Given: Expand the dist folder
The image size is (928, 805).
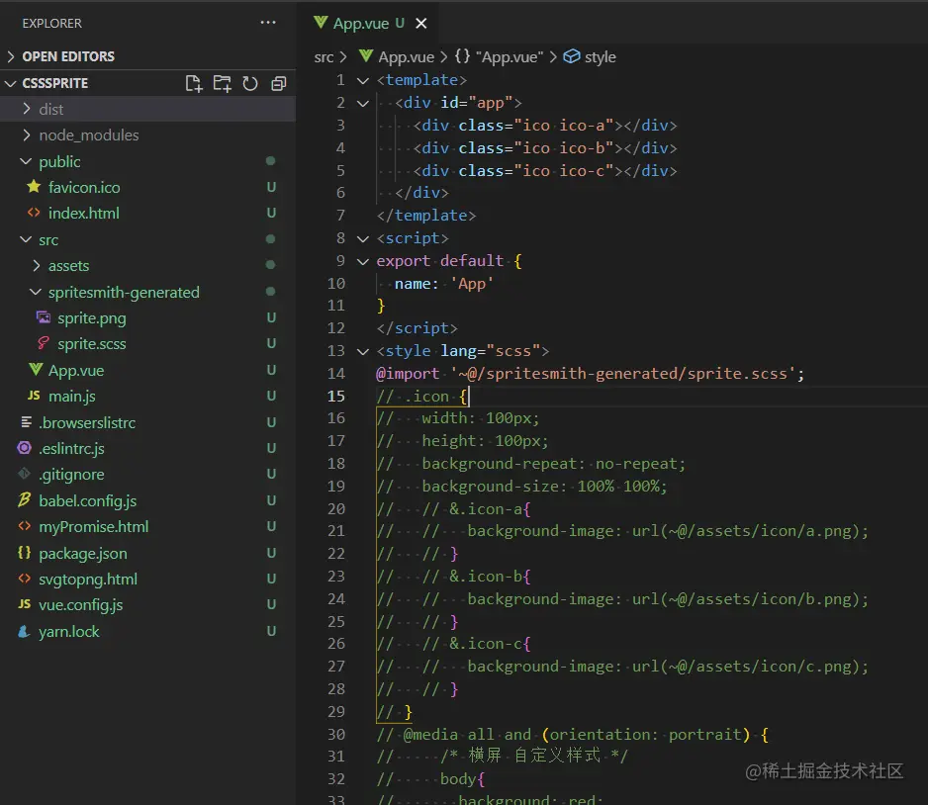Looking at the screenshot, I should (x=148, y=109).
